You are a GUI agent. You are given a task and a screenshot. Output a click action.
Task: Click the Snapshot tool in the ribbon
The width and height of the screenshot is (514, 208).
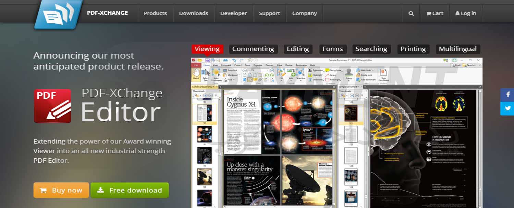[x=230, y=70]
